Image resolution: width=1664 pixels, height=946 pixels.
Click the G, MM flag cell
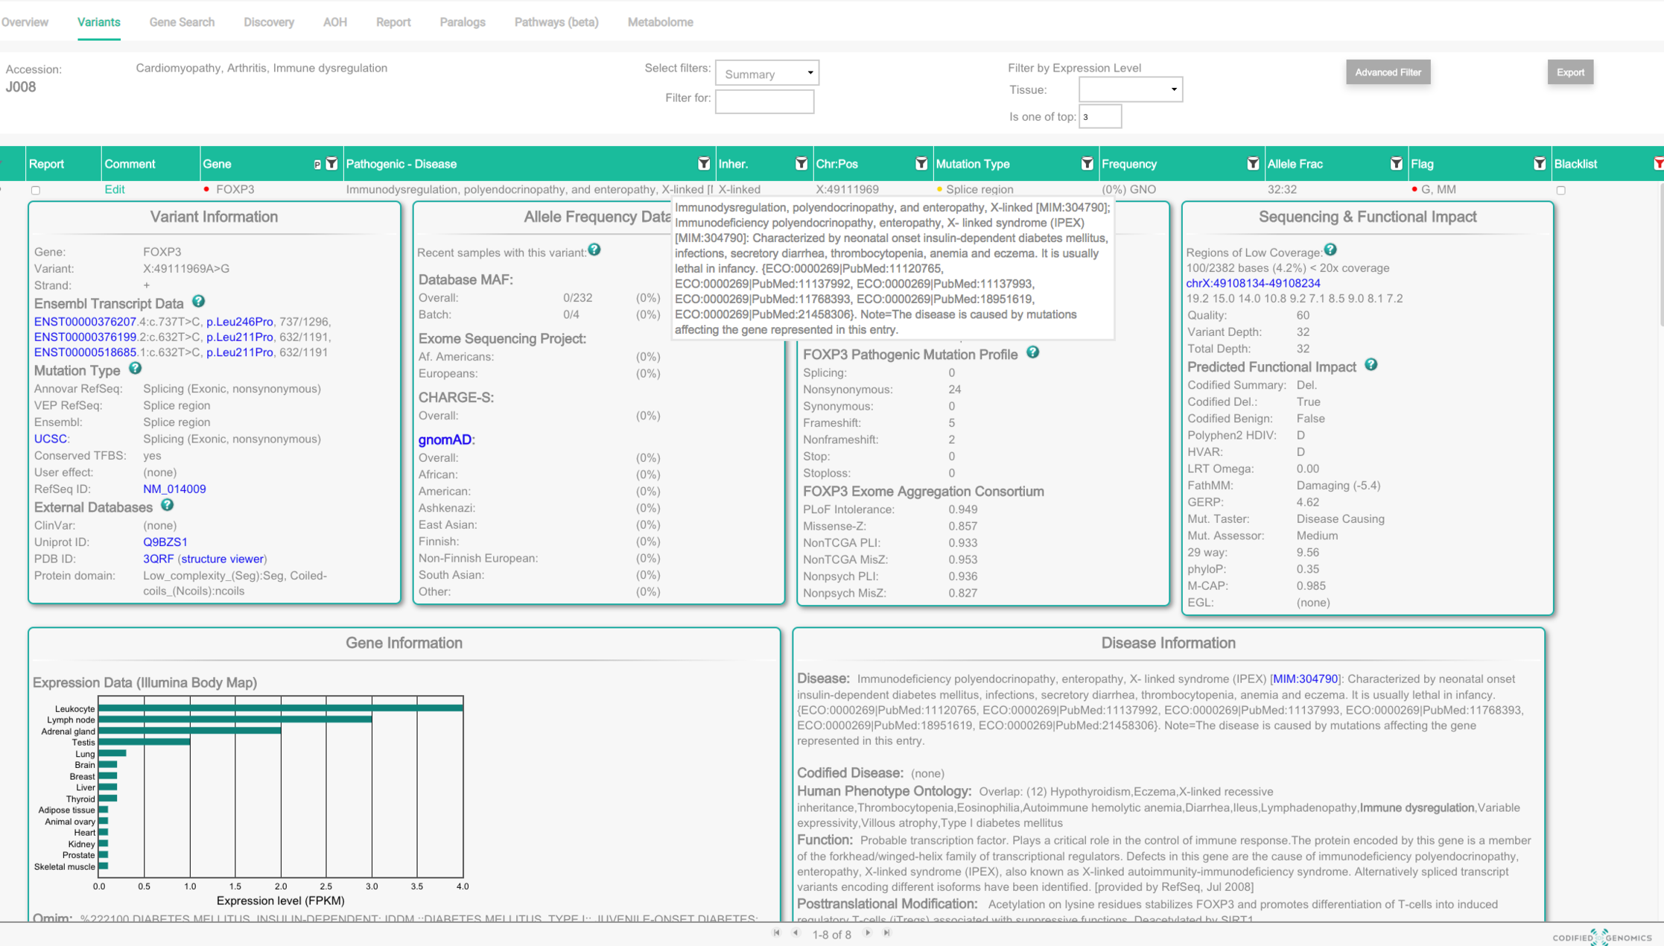1438,189
